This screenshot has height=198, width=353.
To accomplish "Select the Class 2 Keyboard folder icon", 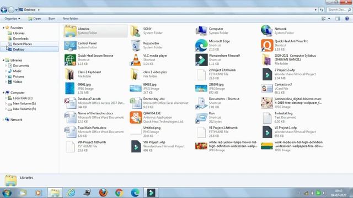I will tap(69, 74).
